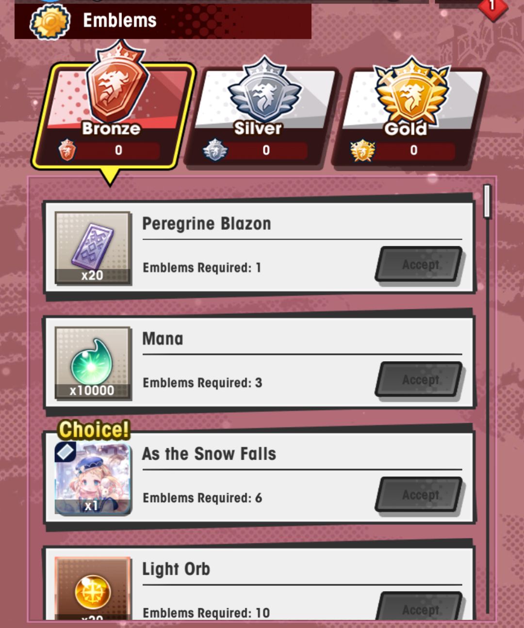
Task: Click the rewards list scrollbar handle
Action: (488, 201)
